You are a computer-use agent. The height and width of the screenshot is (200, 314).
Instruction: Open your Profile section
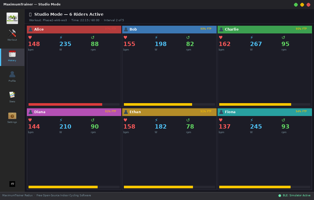[12, 76]
